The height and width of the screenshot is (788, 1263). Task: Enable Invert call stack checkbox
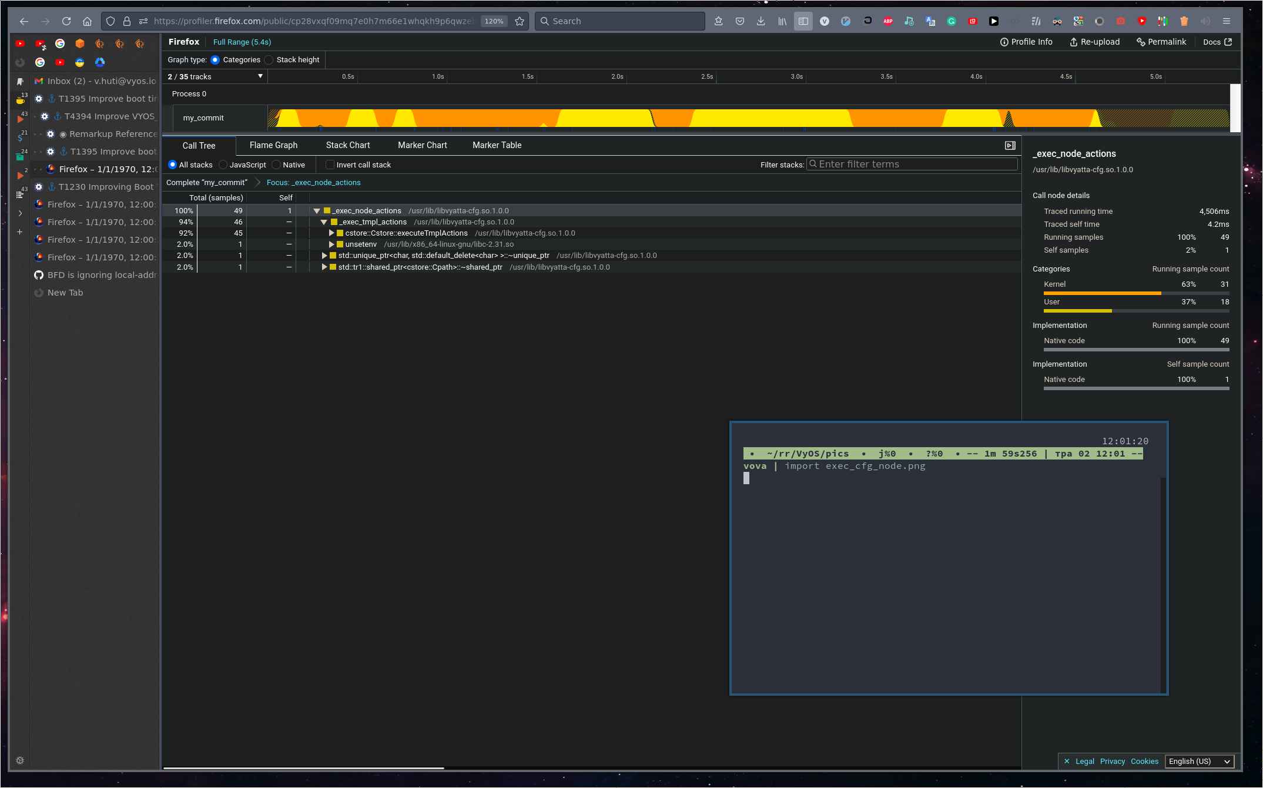pyautogui.click(x=330, y=165)
